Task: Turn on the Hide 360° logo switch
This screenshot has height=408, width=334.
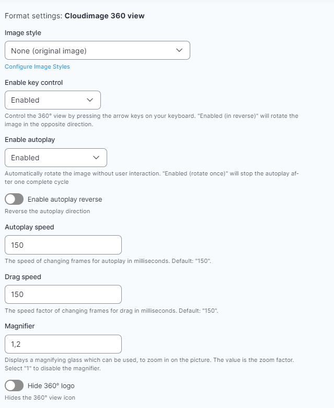Action: pyautogui.click(x=14, y=386)
